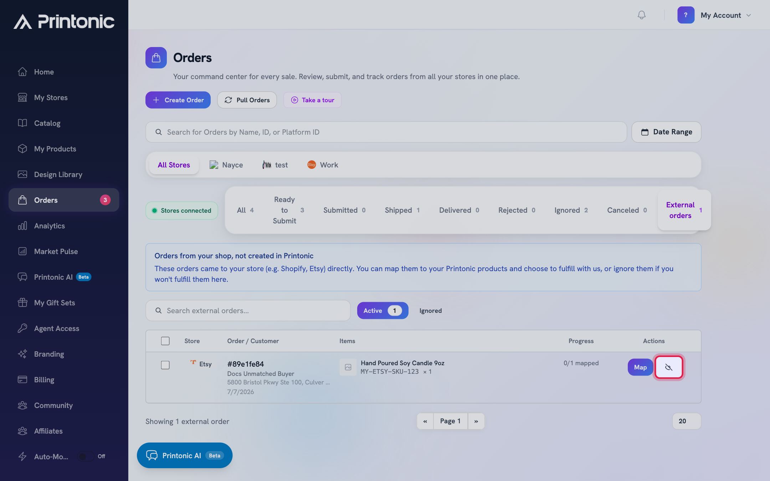Click Map button for order #89e1fe84
The image size is (770, 481).
640,367
